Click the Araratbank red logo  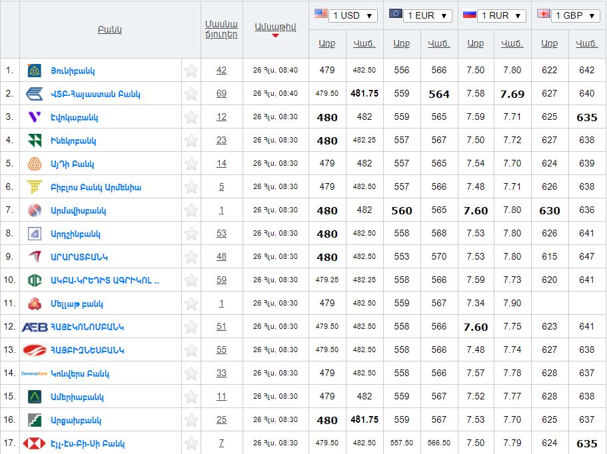pos(35,257)
